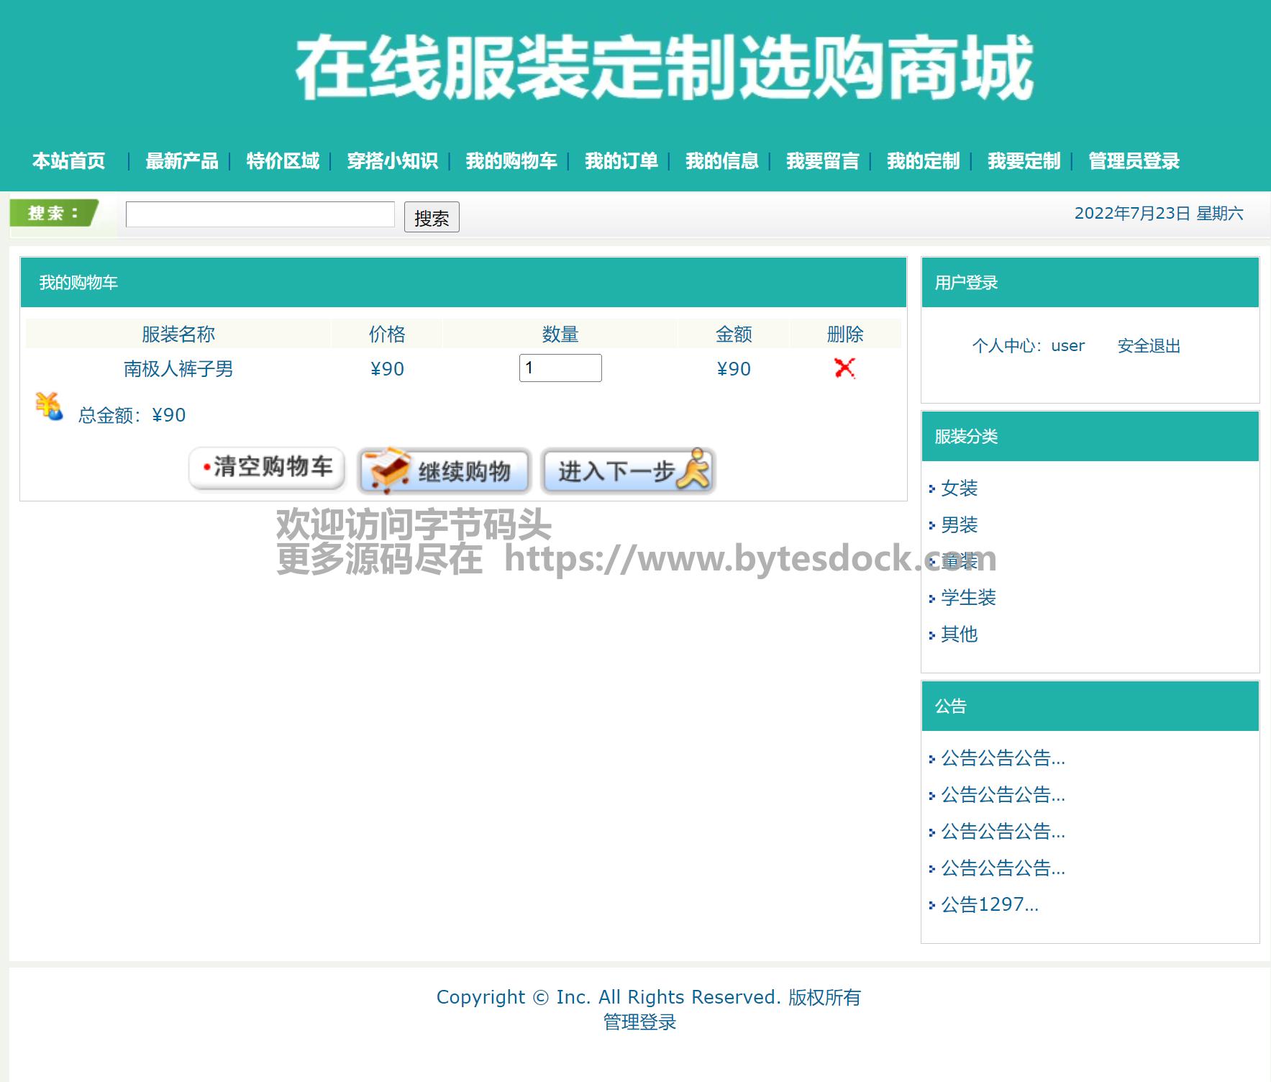Click the 清空购物车 clear cart button

(267, 468)
